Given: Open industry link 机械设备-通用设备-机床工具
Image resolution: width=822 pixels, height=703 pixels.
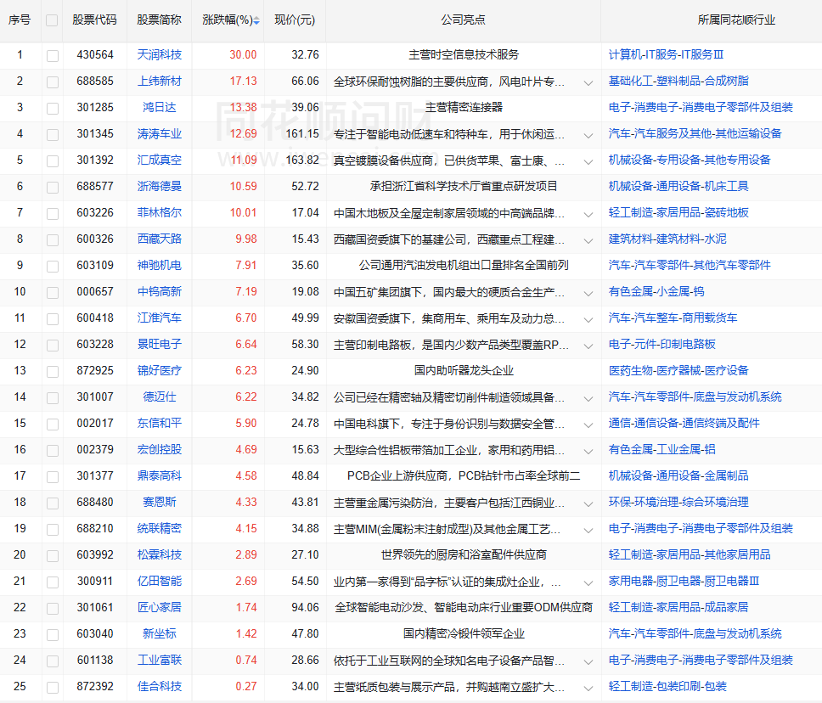Looking at the screenshot, I should (678, 186).
